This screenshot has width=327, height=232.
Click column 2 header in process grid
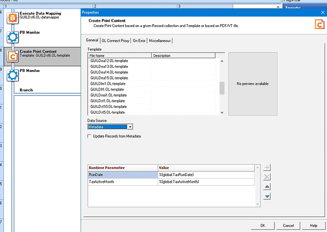pos(135,6)
